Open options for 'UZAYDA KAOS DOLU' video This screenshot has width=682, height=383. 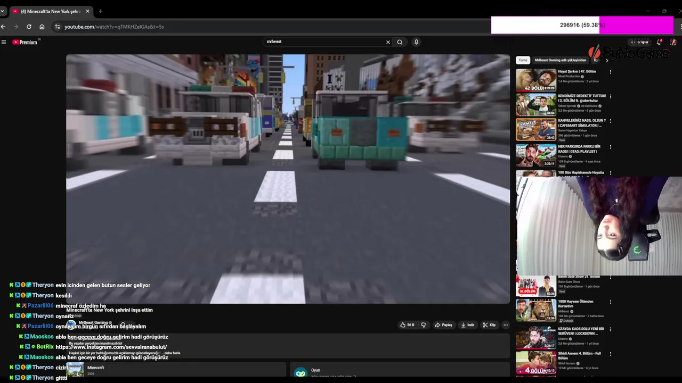click(611, 329)
